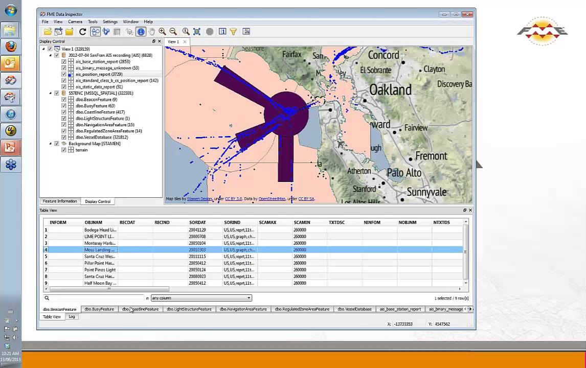The width and height of the screenshot is (586, 368).
Task: Open the Tools menu
Action: tap(93, 21)
